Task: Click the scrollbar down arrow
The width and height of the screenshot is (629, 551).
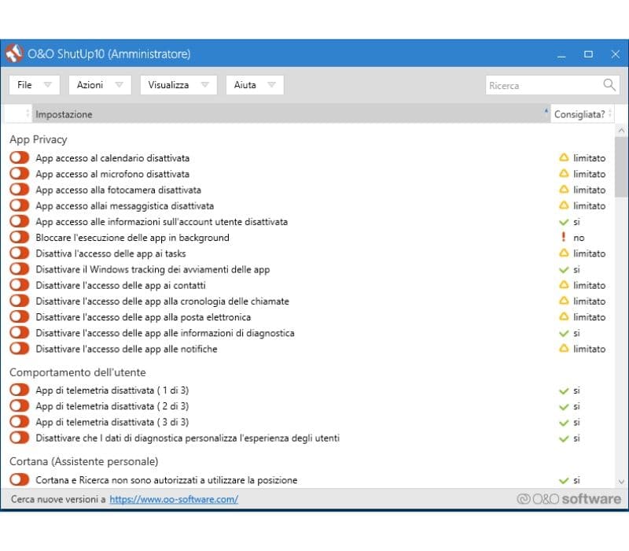Action: [x=621, y=482]
